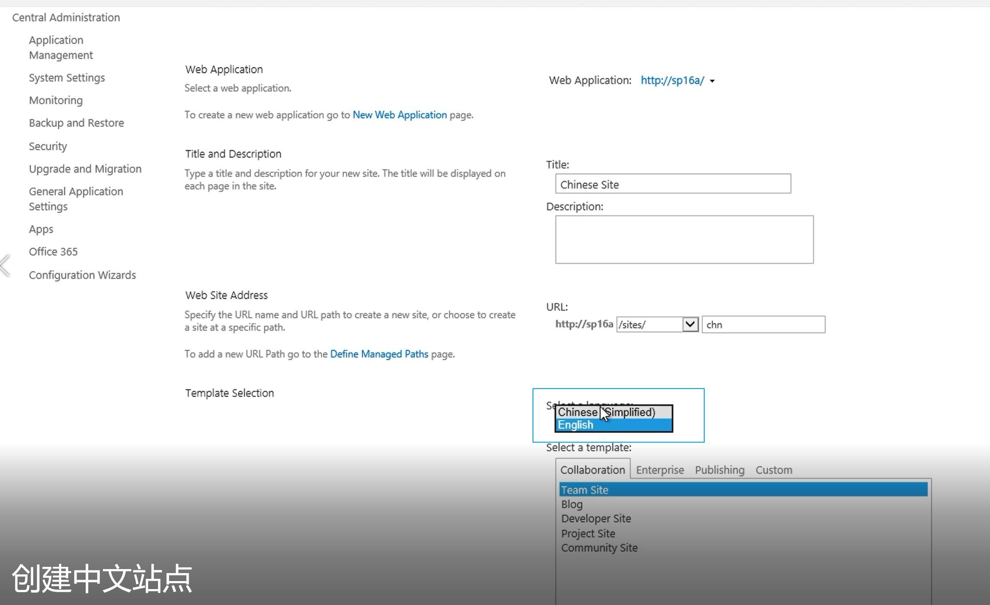The height and width of the screenshot is (605, 990).
Task: Click inside the Description text area
Action: (684, 240)
